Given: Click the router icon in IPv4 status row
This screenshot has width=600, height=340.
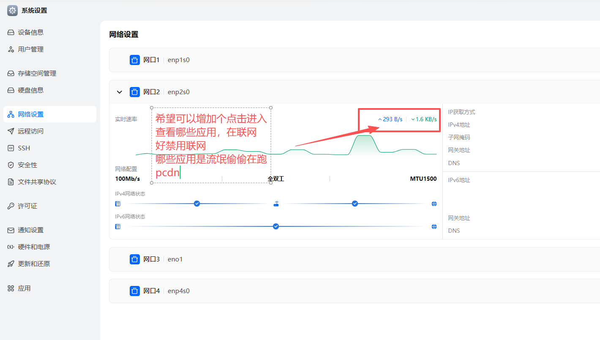Looking at the screenshot, I should tap(276, 204).
